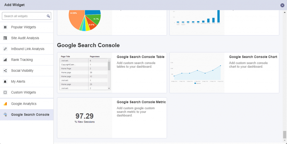
Task: Close the Add Widget dialog
Action: pos(282,5)
